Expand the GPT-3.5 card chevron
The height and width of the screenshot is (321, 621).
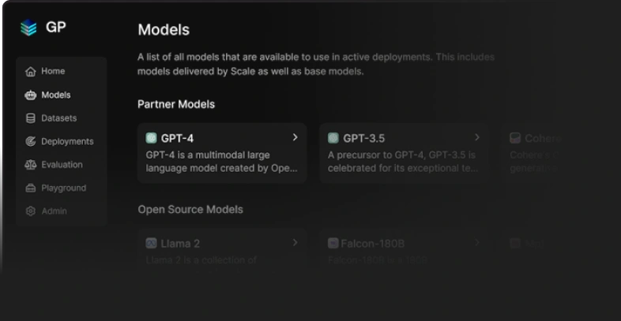477,137
